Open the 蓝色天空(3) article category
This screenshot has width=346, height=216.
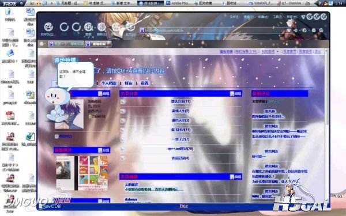click(x=180, y=120)
